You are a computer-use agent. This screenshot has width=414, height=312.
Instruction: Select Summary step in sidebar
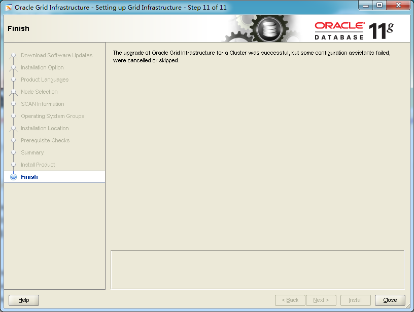click(32, 152)
